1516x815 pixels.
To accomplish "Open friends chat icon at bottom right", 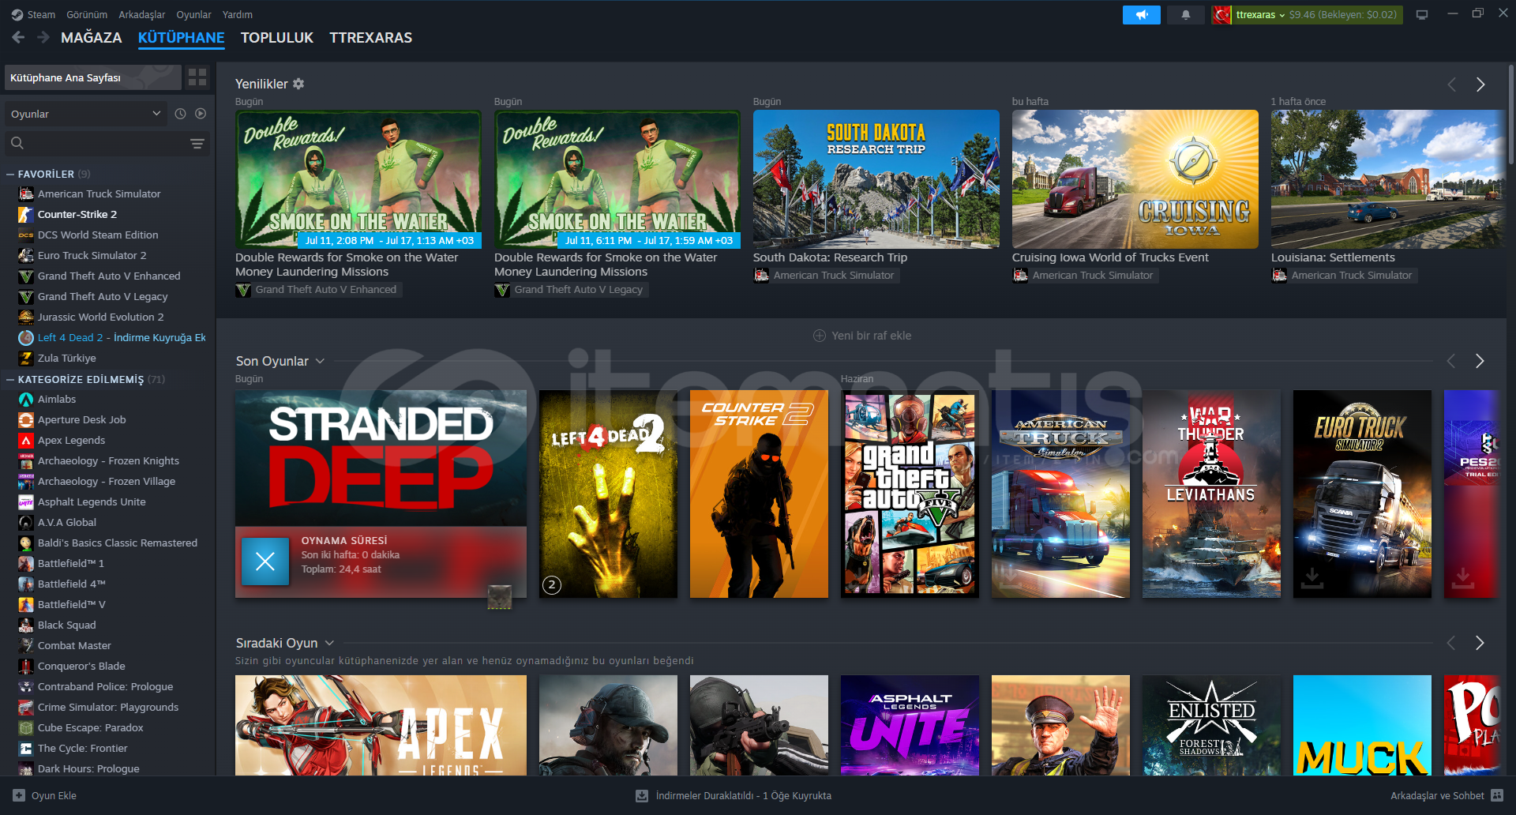I will (x=1498, y=795).
